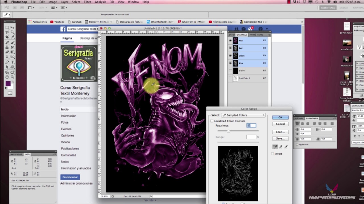The width and height of the screenshot is (364, 204).
Task: Hide the RGB channel visibility eye
Action: coord(230,41)
